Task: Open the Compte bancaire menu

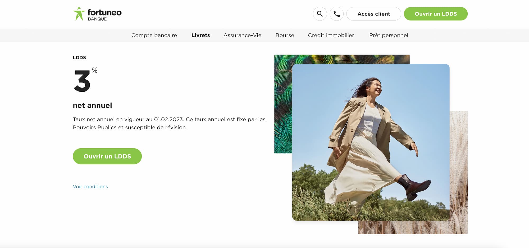Action: tap(154, 35)
